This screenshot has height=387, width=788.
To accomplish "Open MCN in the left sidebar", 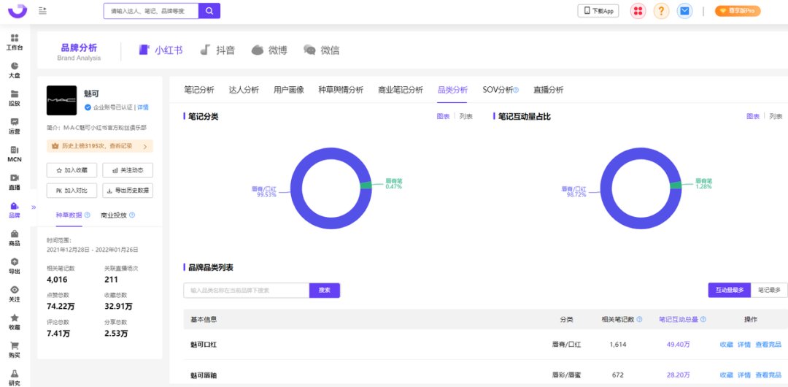I will coord(15,154).
